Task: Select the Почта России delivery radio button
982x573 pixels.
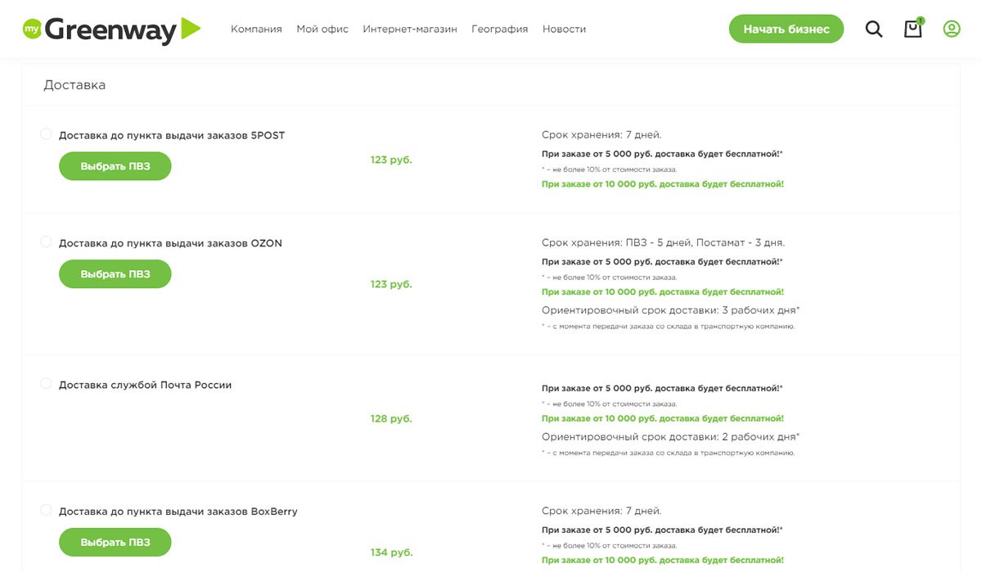Action: coord(46,384)
